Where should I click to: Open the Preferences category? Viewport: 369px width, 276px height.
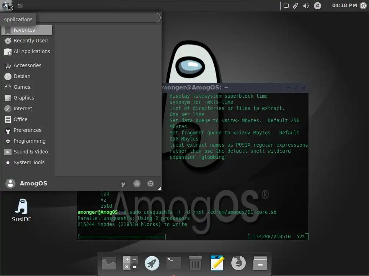(x=27, y=130)
